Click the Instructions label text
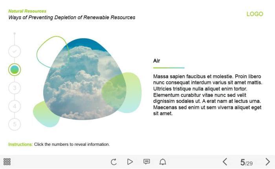Screen dimensions: 275x169 coord(20,144)
